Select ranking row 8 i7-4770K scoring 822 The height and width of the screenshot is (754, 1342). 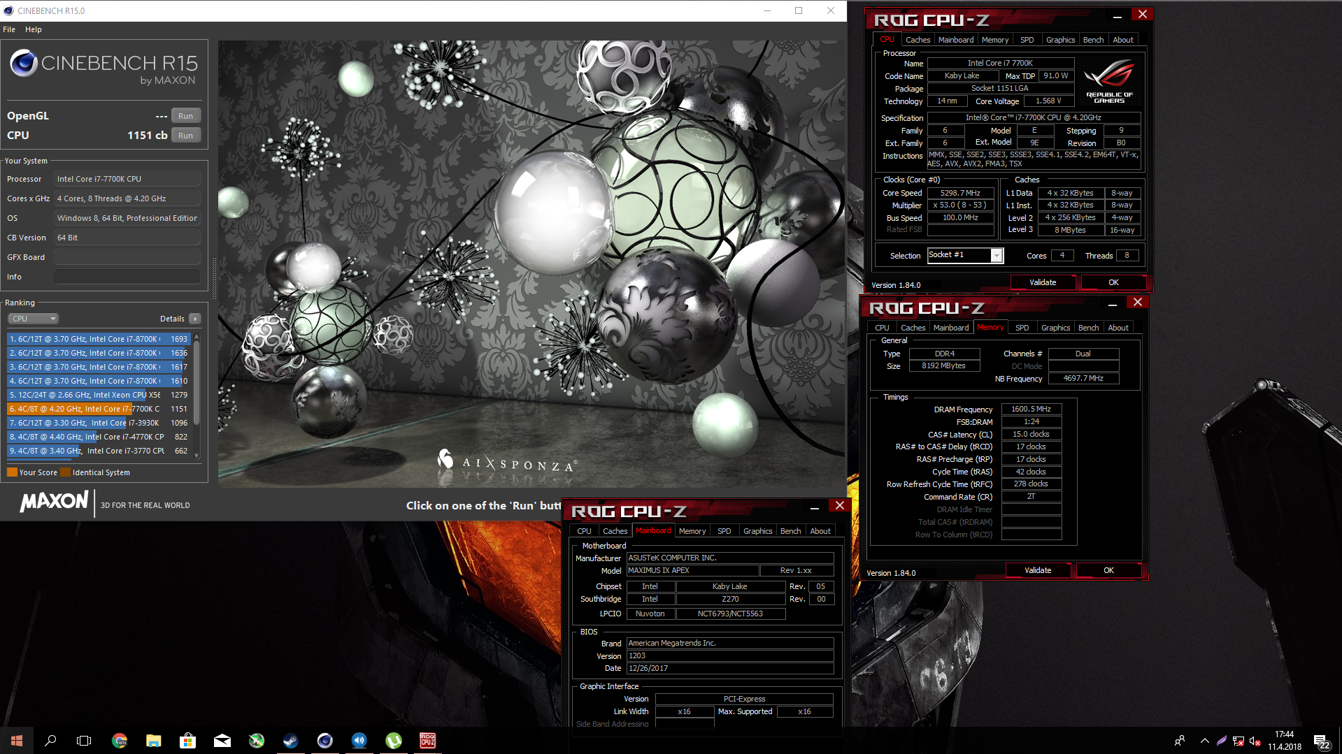point(99,437)
